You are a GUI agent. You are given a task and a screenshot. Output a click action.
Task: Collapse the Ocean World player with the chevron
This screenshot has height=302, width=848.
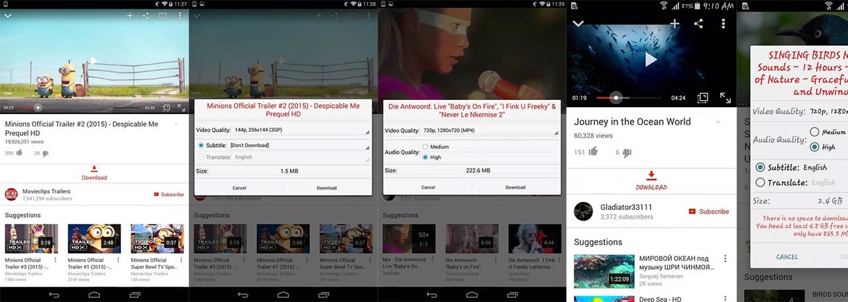[x=578, y=23]
